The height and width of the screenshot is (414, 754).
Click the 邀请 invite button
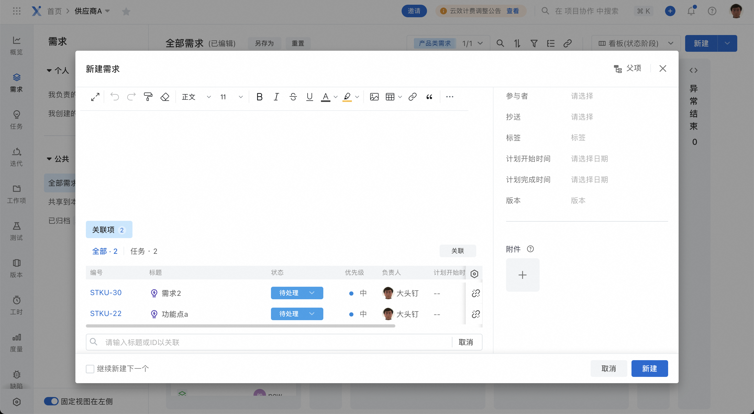click(x=414, y=11)
